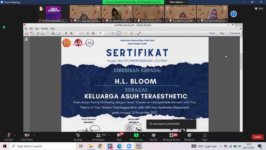Viewport: 266px width, 150px height.
Task: Toggle the highlight text tool
Action: tap(131, 33)
